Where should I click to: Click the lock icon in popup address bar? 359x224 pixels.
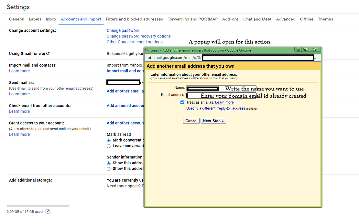tap(149, 58)
